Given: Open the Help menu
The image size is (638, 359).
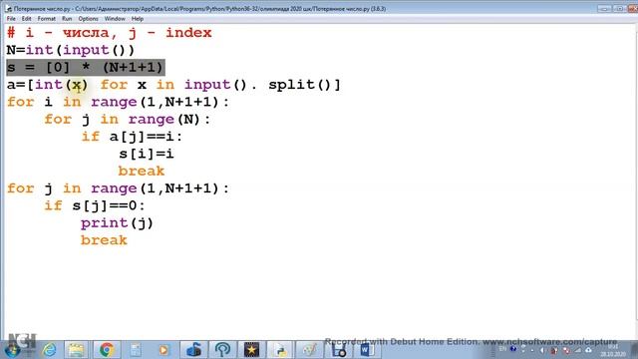Looking at the screenshot, I should point(138,19).
